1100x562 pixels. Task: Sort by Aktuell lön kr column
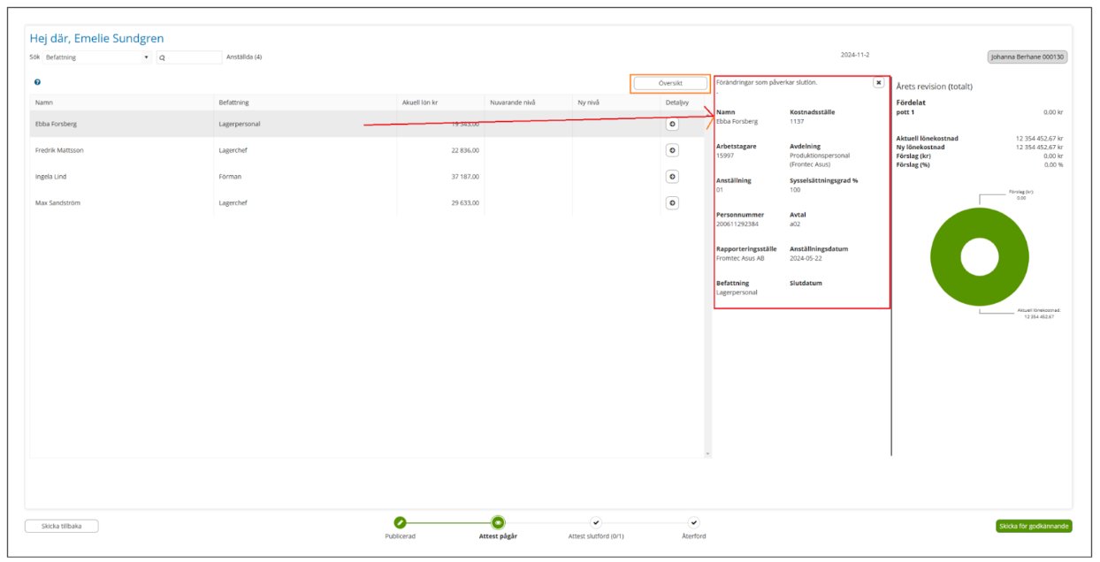440,103
